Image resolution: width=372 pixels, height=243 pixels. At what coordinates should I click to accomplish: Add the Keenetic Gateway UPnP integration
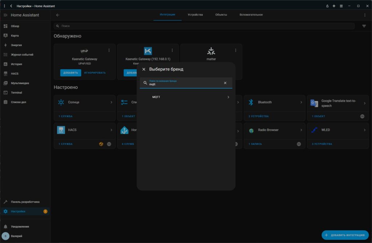pyautogui.click(x=70, y=73)
